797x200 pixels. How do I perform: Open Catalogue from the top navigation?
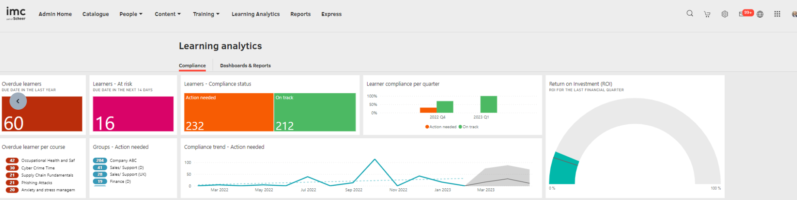96,14
